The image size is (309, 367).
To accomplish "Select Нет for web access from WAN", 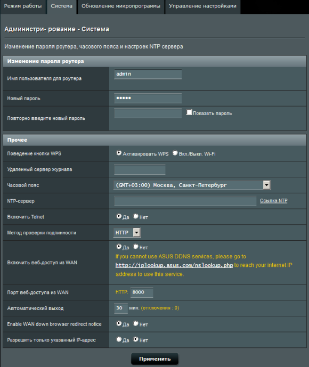I will (136, 247).
